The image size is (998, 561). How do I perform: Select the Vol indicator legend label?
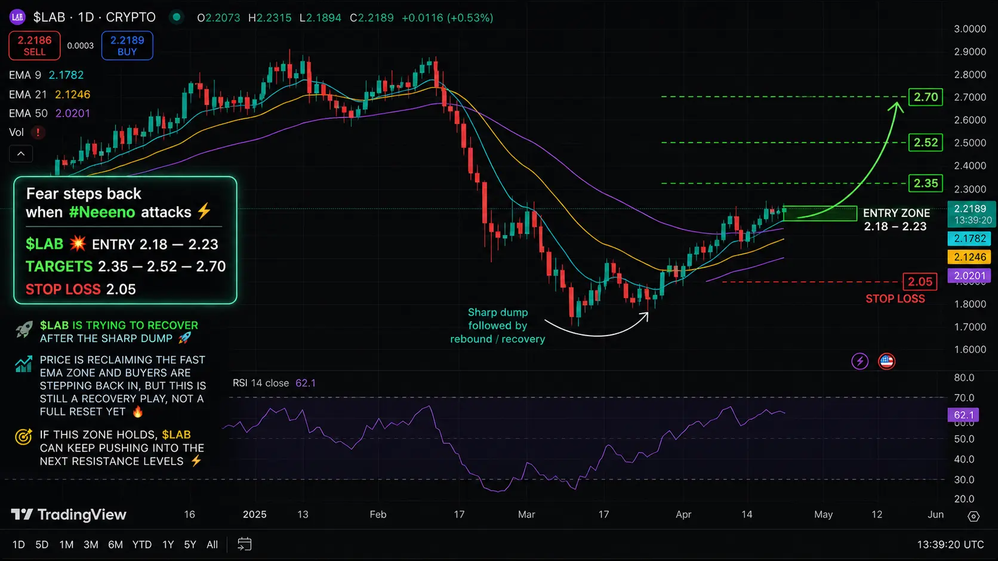(x=16, y=132)
